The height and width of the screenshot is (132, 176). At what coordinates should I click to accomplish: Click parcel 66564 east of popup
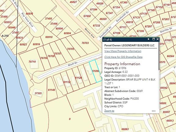[170, 56]
